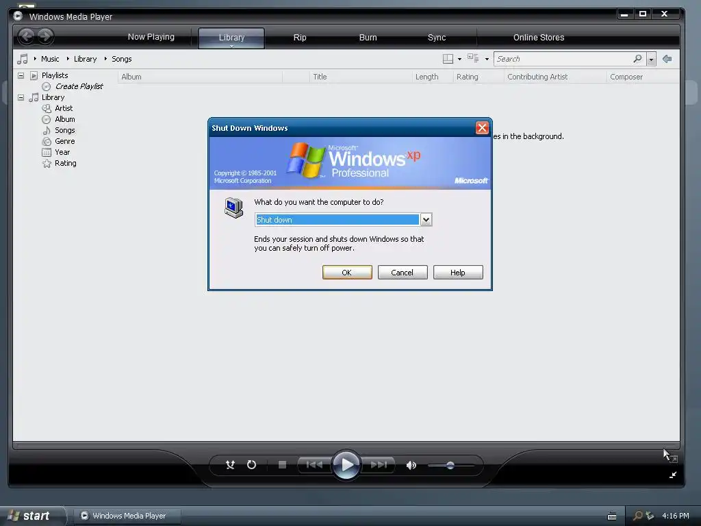Image resolution: width=701 pixels, height=526 pixels.
Task: Select Genre in the library tree
Action: [x=65, y=141]
